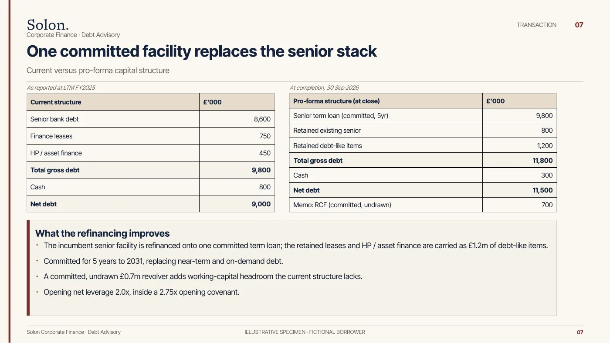Select the Opening net leverage 2.0x bullet
610x343 pixels.
(141, 292)
